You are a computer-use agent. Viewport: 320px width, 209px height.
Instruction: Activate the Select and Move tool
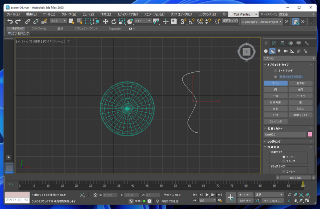[106, 22]
